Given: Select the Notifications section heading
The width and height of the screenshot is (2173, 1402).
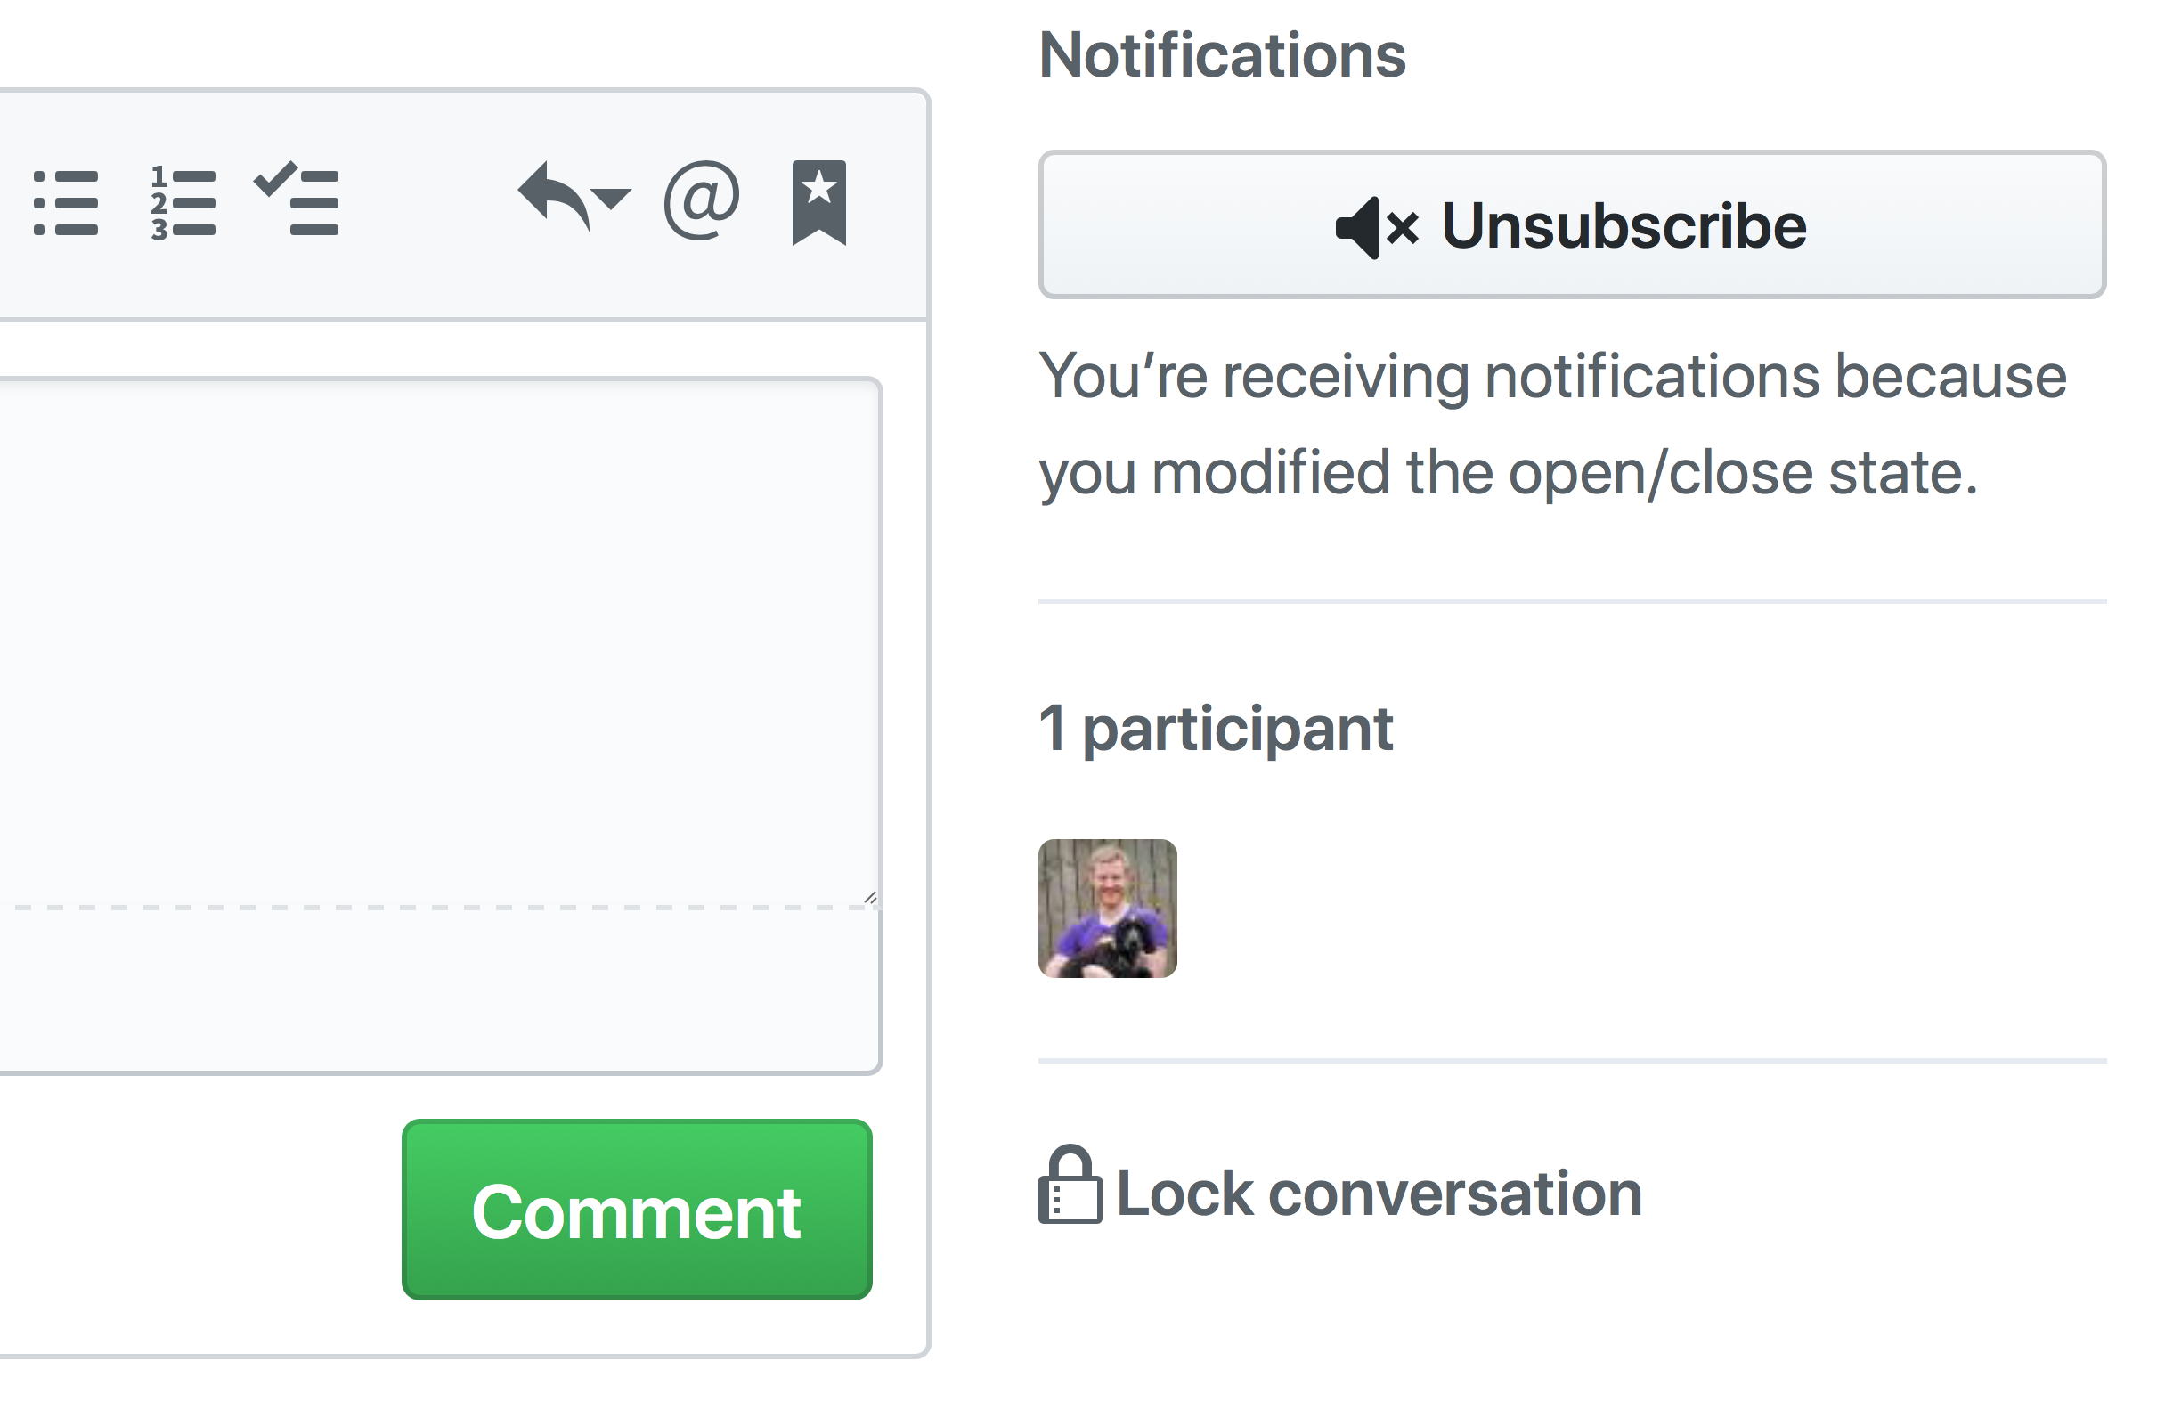Looking at the screenshot, I should [1222, 54].
